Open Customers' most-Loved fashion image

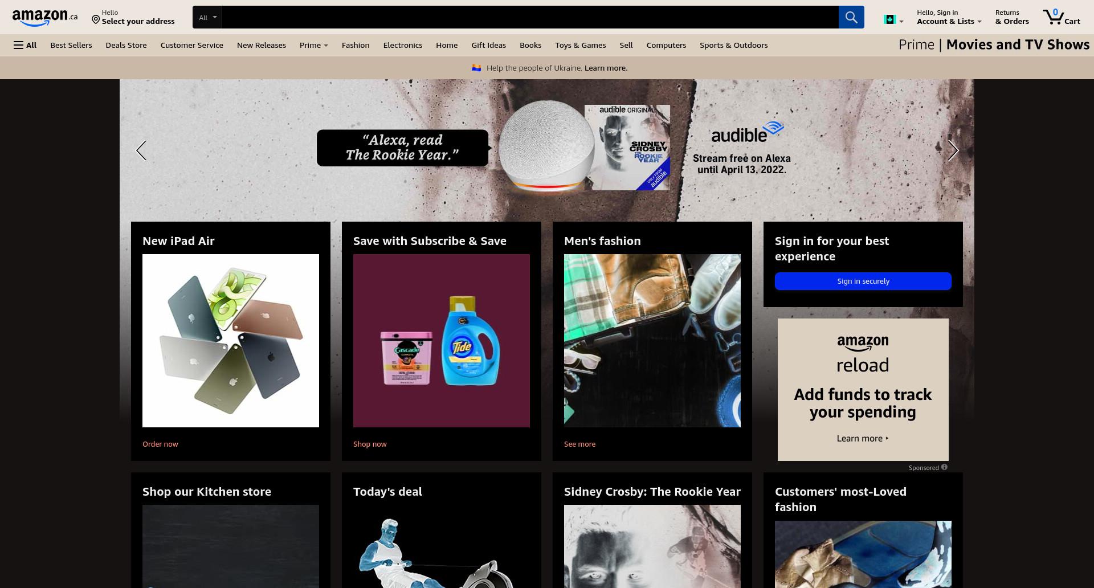coord(863,554)
